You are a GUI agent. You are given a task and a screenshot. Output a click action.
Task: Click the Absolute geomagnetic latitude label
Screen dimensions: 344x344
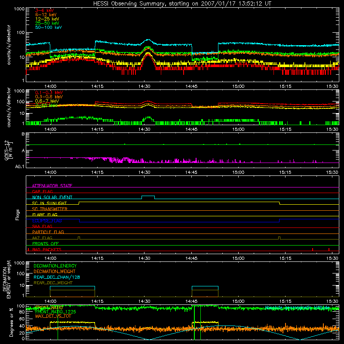click(x=297, y=307)
